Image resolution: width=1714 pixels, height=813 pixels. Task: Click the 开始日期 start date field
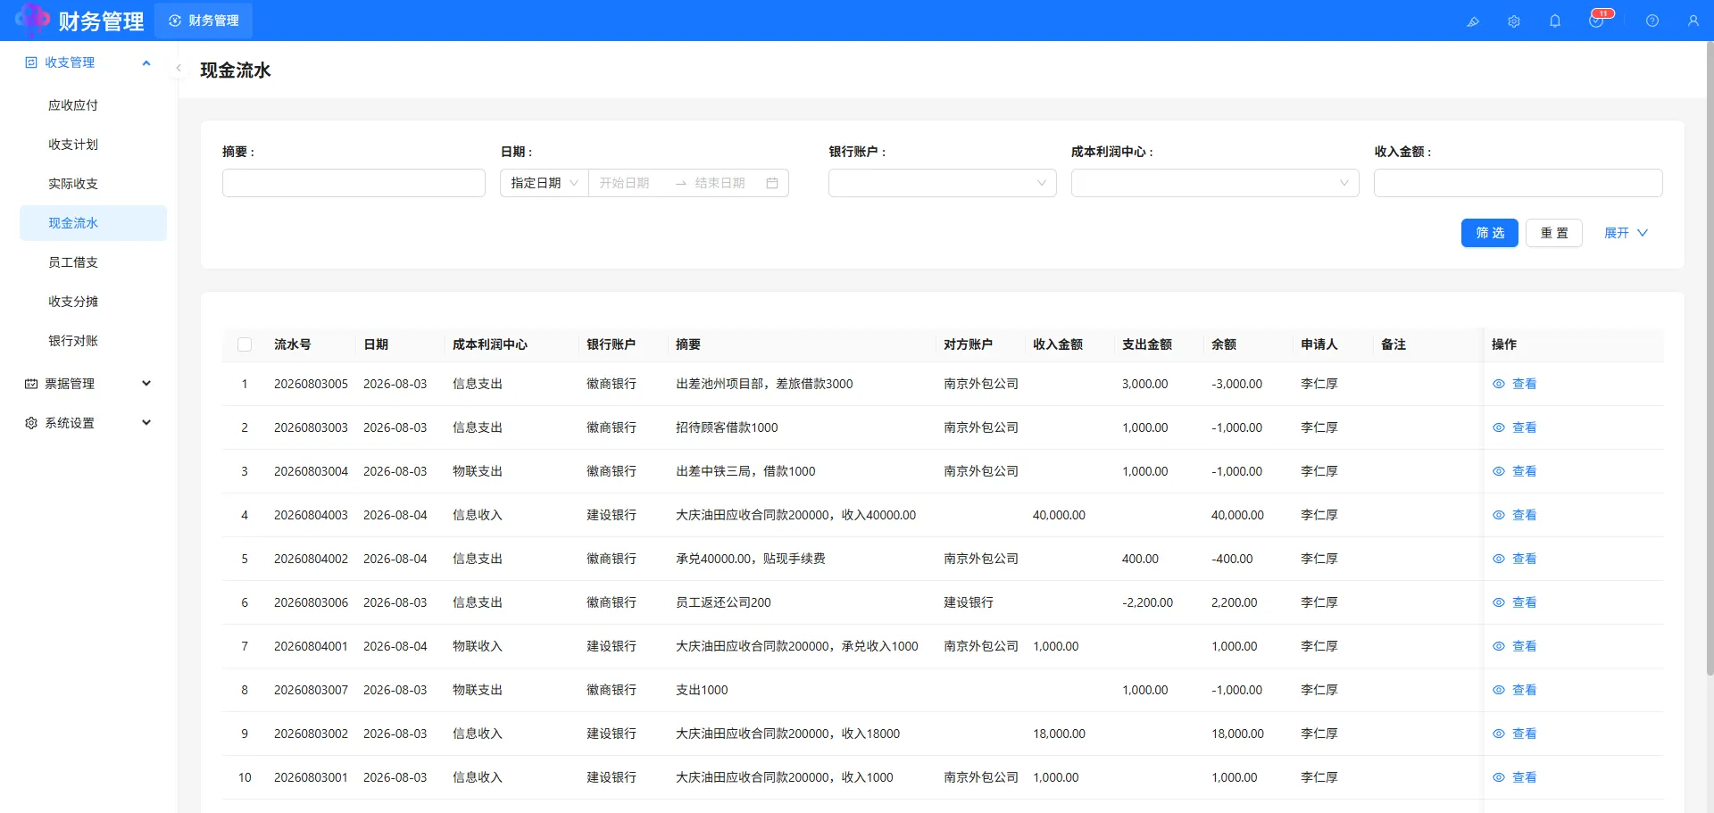630,183
